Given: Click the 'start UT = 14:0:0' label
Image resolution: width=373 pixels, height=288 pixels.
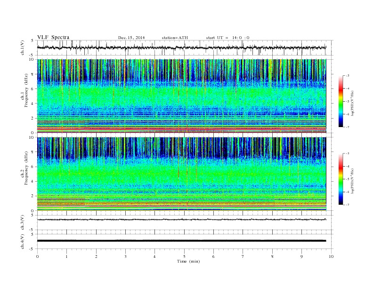Looking at the screenshot, I should (x=227, y=38).
